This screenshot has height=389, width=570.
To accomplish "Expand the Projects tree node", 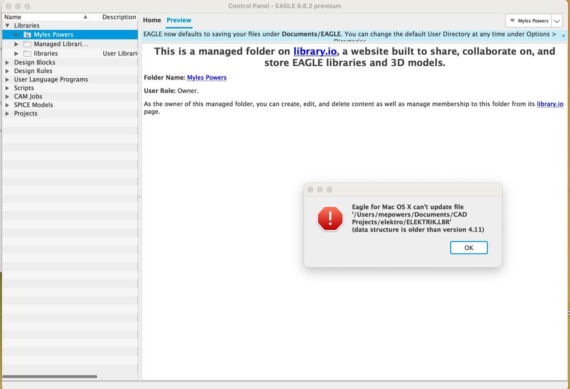I will click(7, 114).
